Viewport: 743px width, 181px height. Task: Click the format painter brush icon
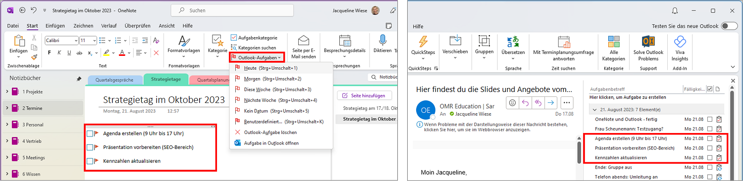coord(34,57)
